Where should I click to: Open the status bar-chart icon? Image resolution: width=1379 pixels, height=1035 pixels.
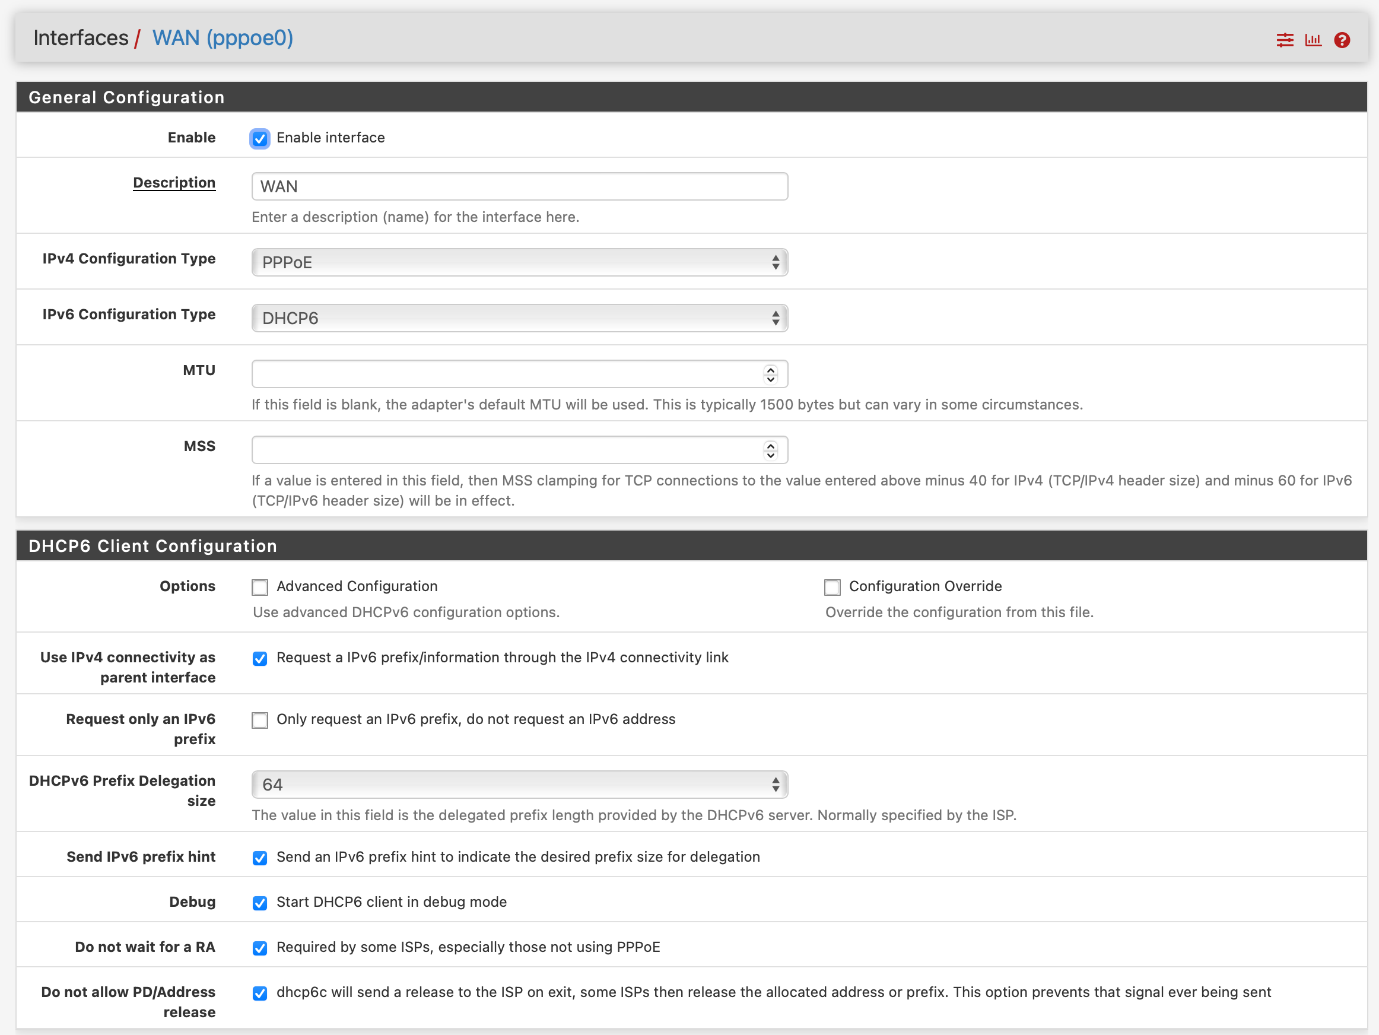(x=1313, y=40)
